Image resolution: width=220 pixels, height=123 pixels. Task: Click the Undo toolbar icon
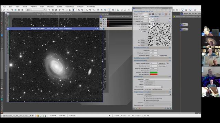point(4,10)
